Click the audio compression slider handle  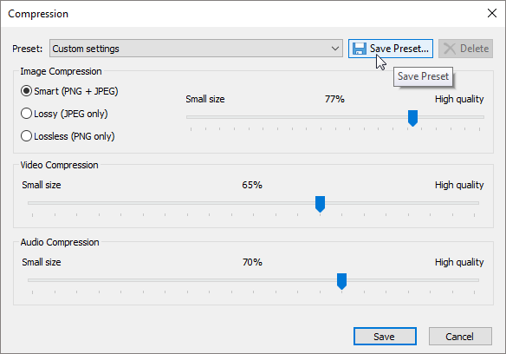coord(341,281)
